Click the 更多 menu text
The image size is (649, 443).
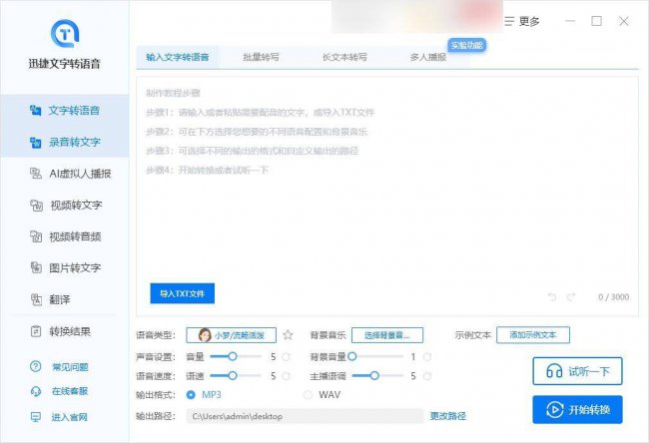pos(529,21)
